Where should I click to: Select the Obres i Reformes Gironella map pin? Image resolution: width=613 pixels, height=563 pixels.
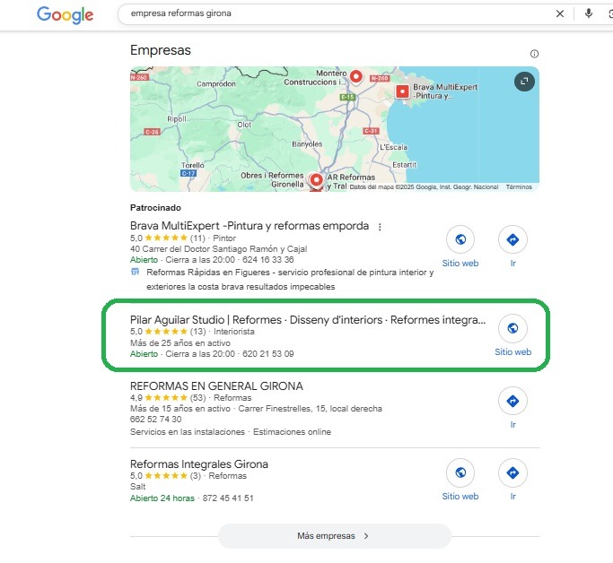pyautogui.click(x=316, y=180)
